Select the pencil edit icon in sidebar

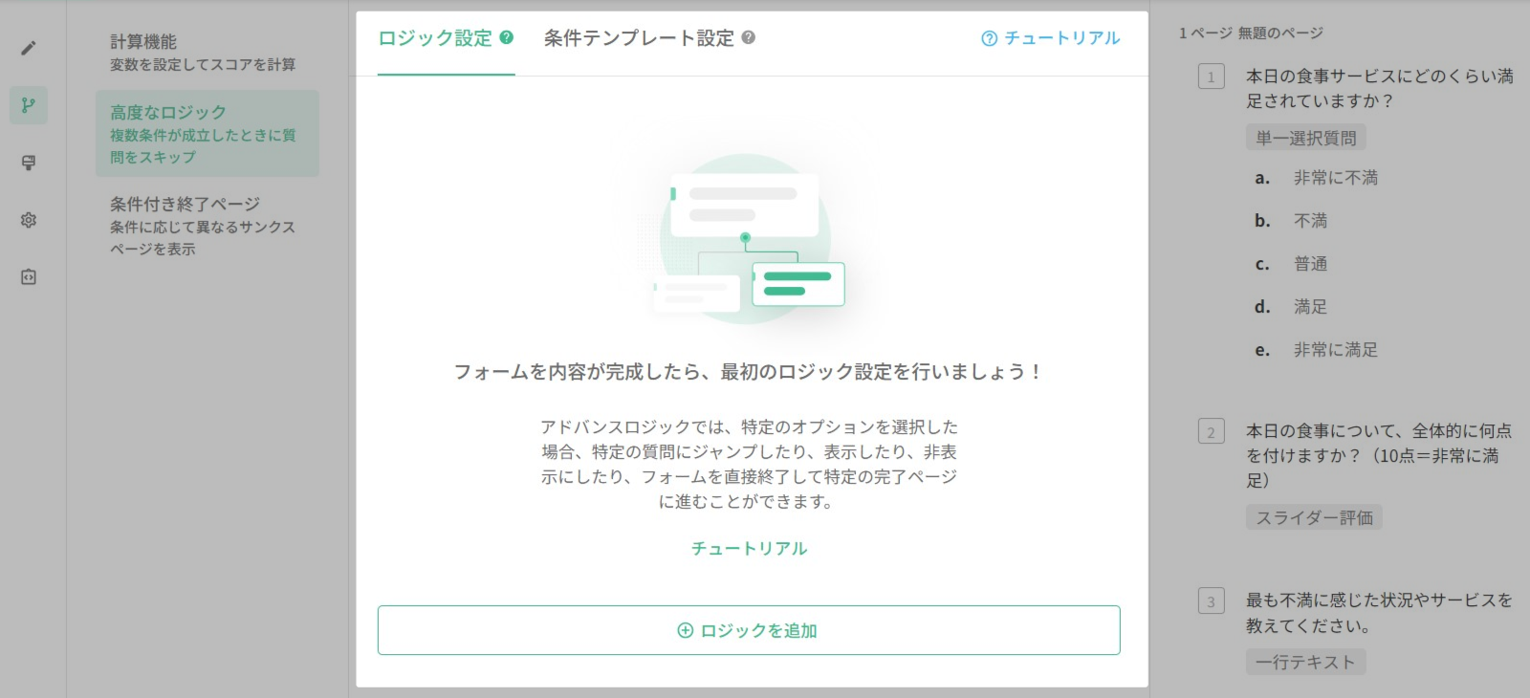(x=29, y=48)
